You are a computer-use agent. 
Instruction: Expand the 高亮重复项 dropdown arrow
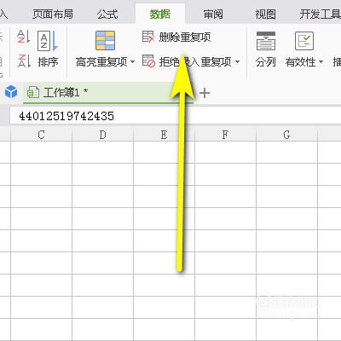coord(132,61)
